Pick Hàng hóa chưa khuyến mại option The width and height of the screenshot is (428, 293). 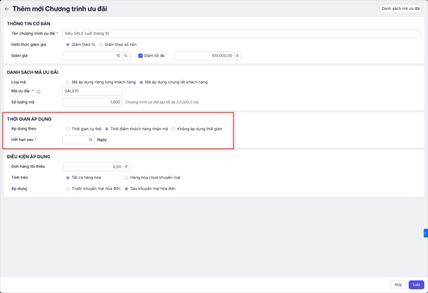(127, 177)
